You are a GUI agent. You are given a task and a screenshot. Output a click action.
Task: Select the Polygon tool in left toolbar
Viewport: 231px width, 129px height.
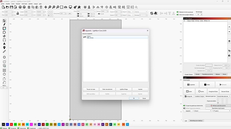tap(4, 32)
